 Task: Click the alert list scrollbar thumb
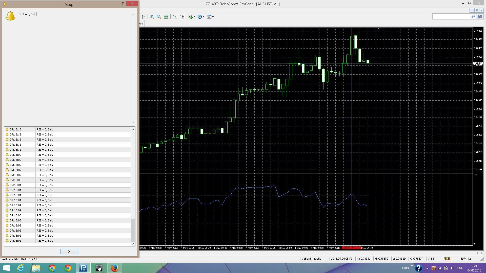(x=133, y=230)
